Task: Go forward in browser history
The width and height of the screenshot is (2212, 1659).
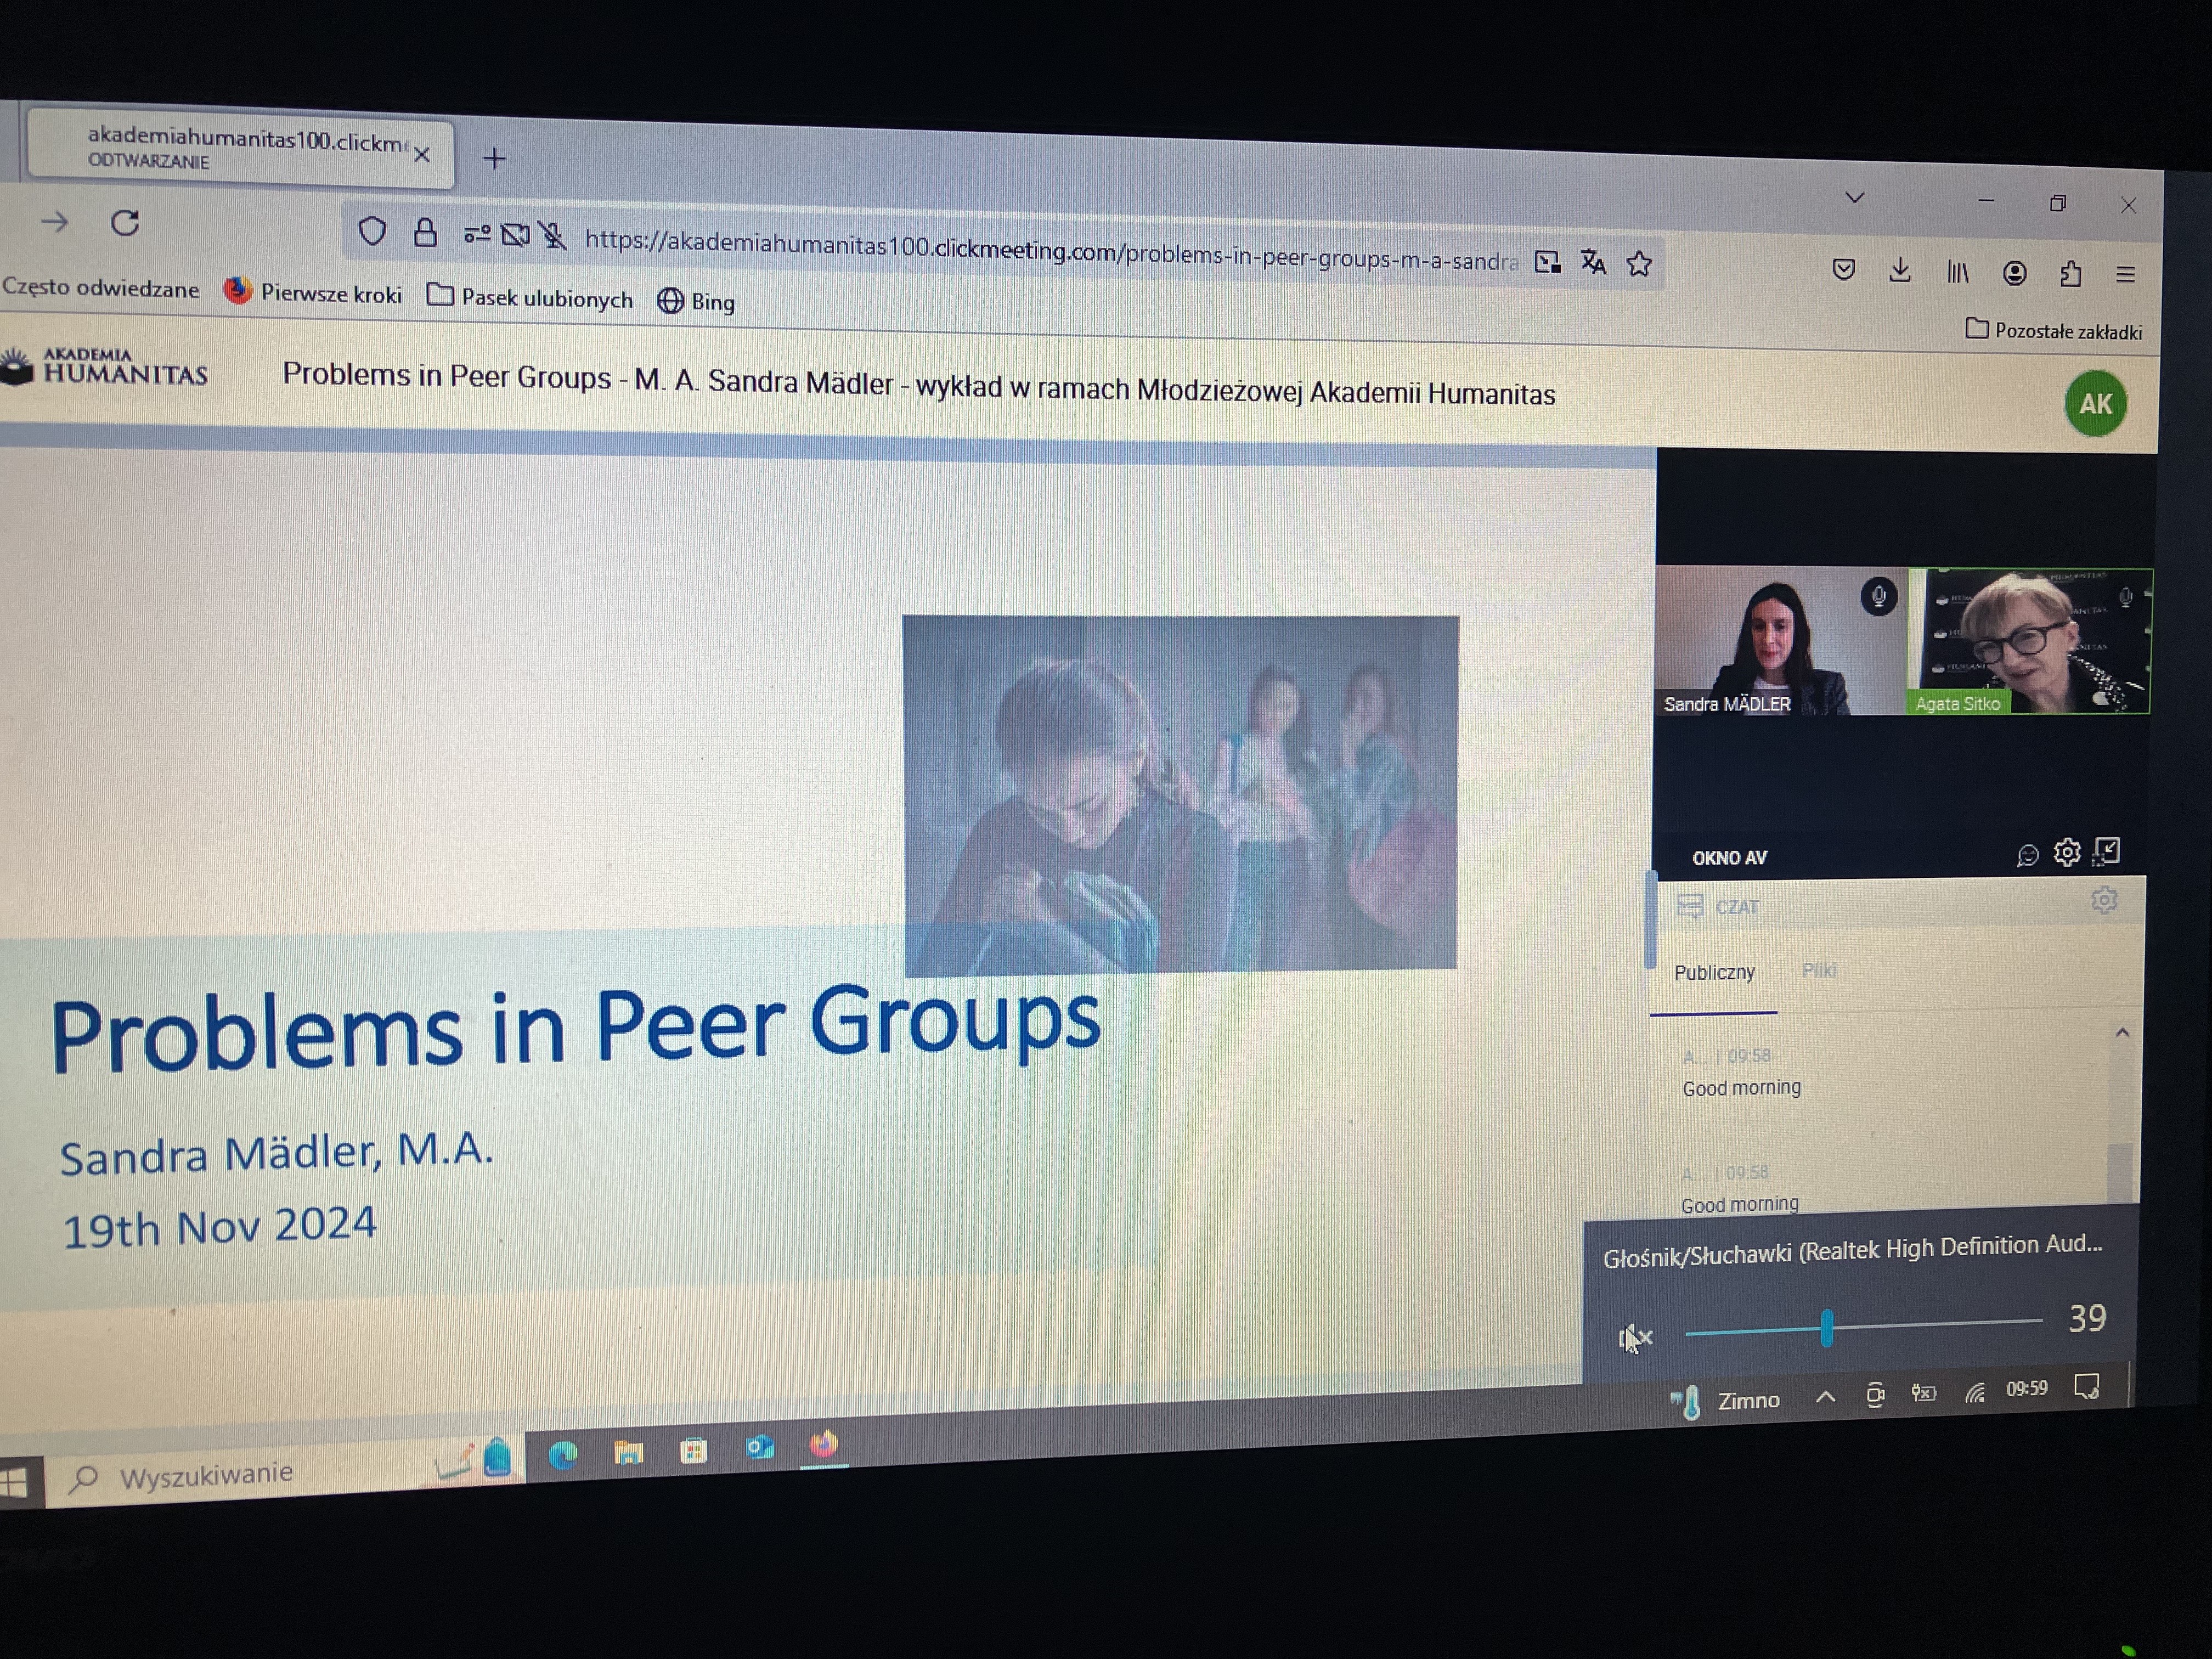Action: coord(55,221)
